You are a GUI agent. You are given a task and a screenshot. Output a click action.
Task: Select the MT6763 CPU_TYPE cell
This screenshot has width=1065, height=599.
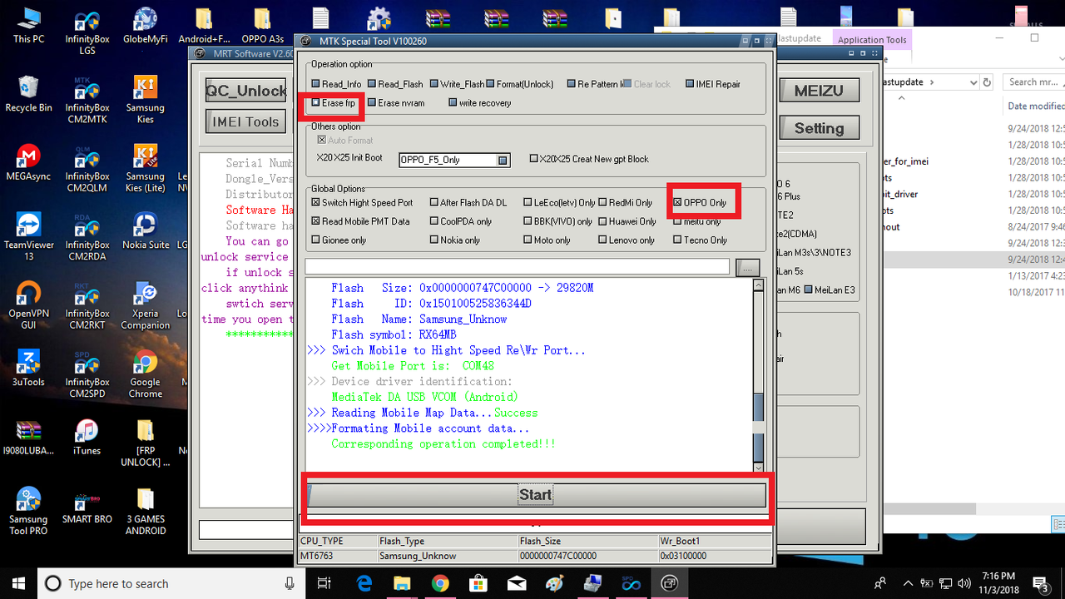click(x=338, y=556)
